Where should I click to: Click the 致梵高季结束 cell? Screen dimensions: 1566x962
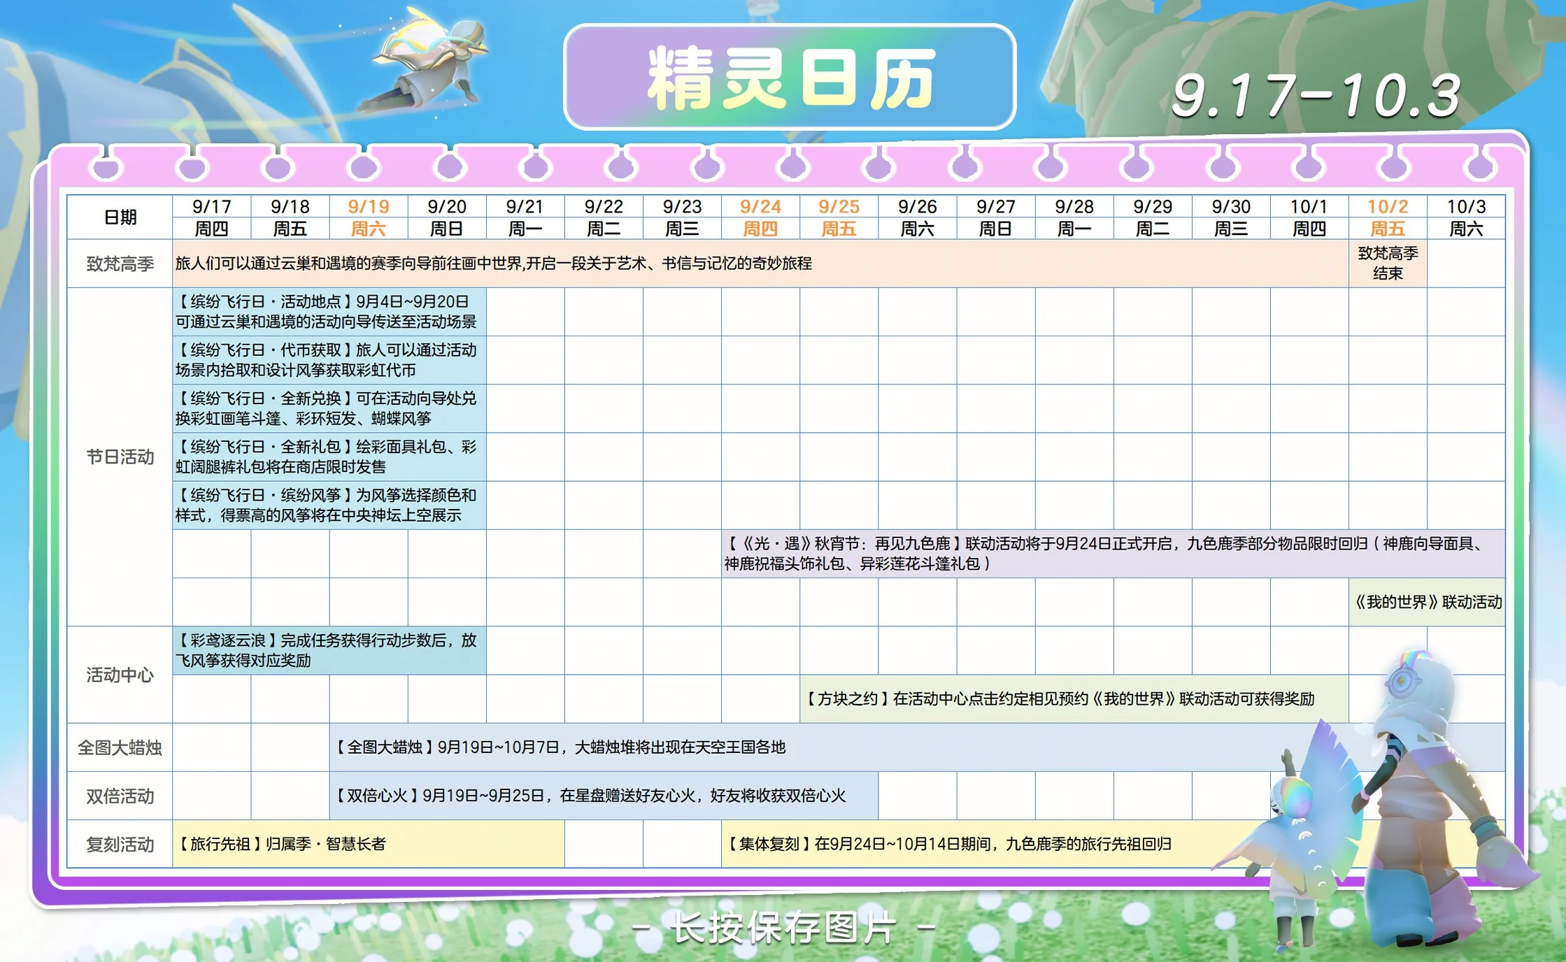(x=1388, y=264)
